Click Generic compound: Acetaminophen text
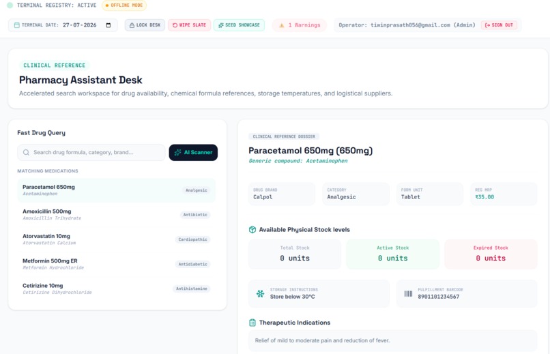Screen dimensions: 550x354 [298, 161]
